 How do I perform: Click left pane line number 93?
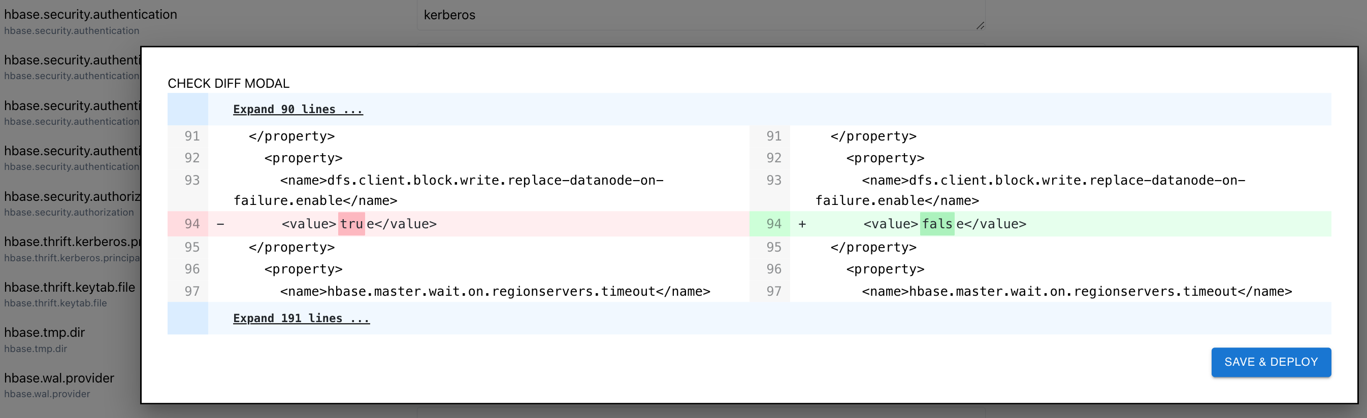tap(191, 181)
